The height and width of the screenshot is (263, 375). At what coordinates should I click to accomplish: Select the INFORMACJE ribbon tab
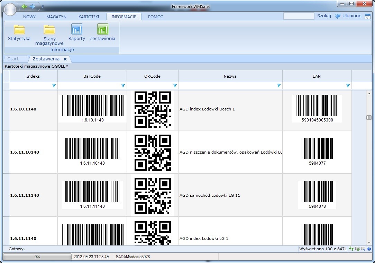tap(124, 17)
